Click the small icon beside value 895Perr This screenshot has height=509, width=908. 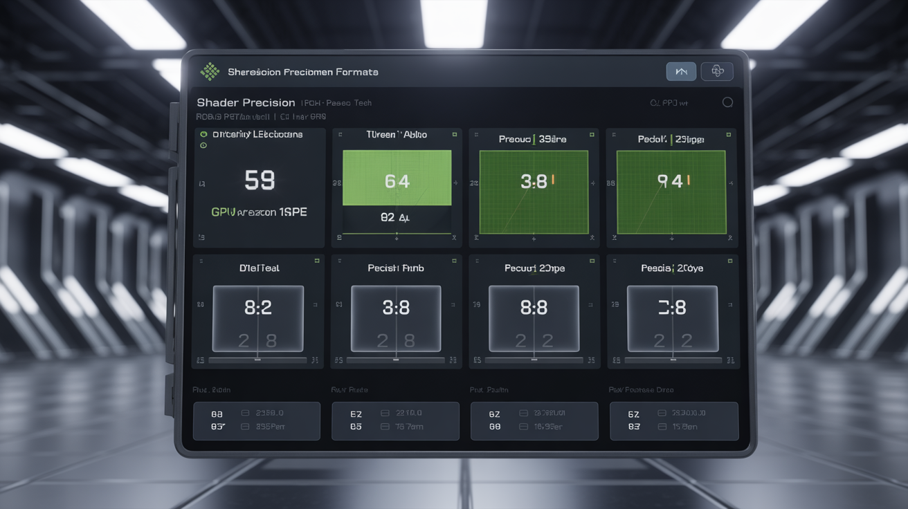pos(245,427)
